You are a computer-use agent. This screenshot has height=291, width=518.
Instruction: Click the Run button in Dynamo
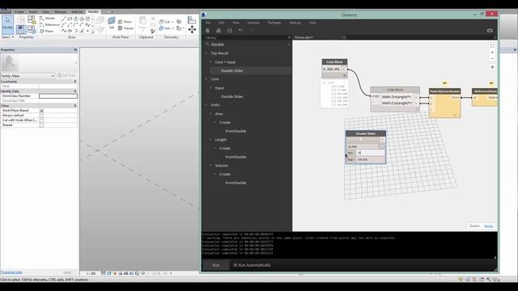click(x=216, y=265)
